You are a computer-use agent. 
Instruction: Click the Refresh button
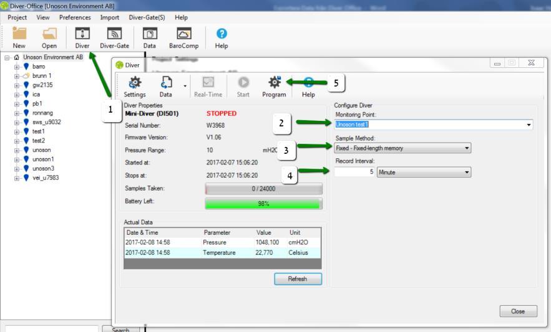pyautogui.click(x=298, y=279)
